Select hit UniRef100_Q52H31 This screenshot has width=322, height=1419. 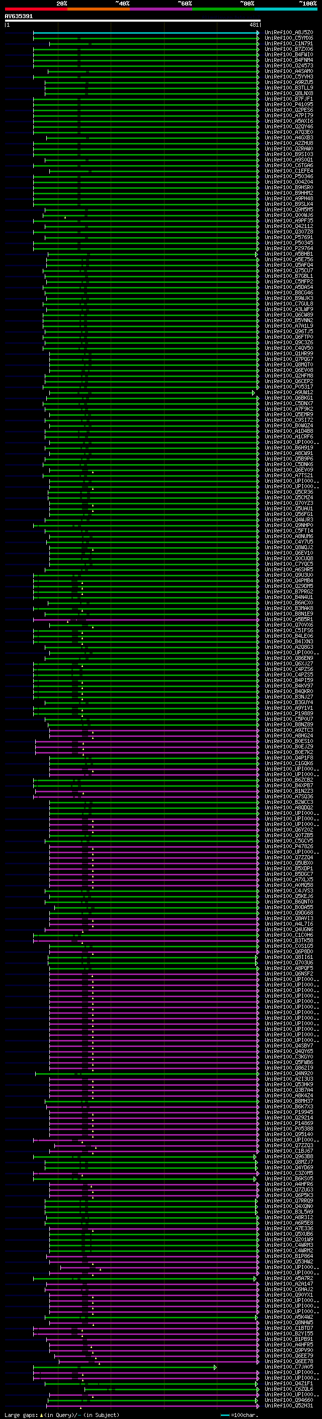[289, 1405]
